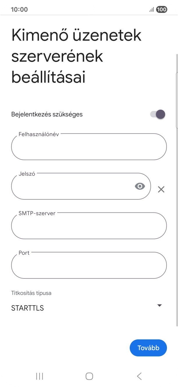Show the password with the eye icon

[x=140, y=186]
